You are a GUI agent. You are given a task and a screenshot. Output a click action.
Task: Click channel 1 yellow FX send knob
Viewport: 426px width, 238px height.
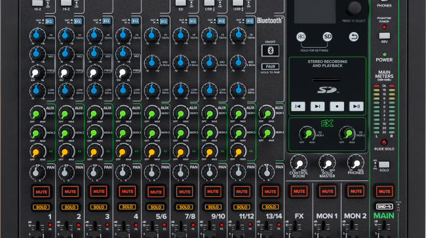[x=37, y=152]
